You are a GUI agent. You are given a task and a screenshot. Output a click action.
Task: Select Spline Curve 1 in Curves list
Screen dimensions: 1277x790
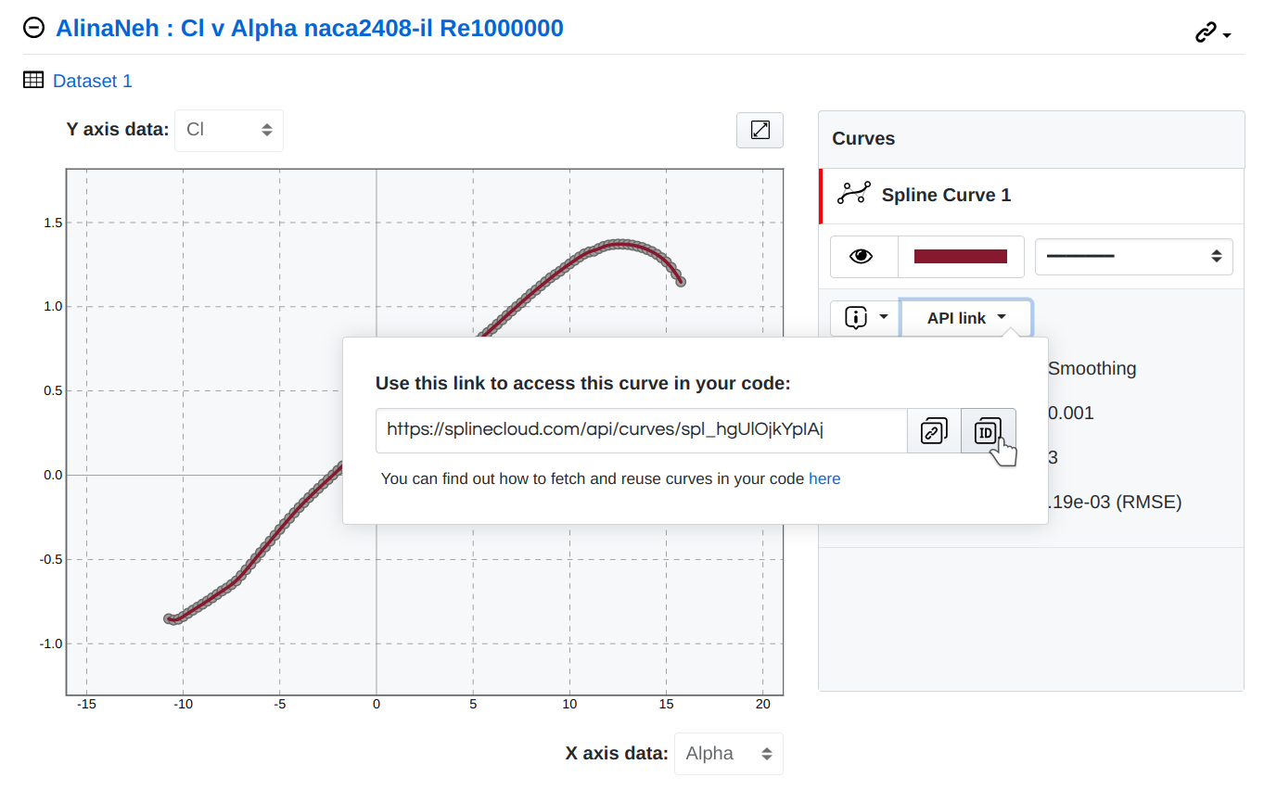pos(1031,196)
